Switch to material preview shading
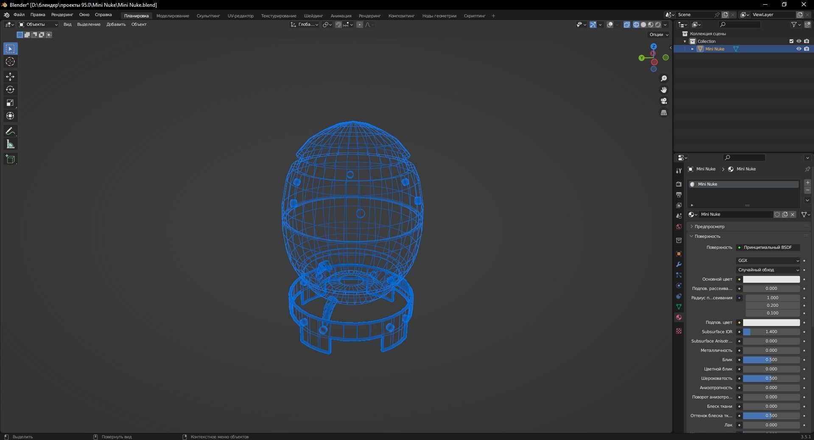The height and width of the screenshot is (440, 814). click(x=651, y=25)
